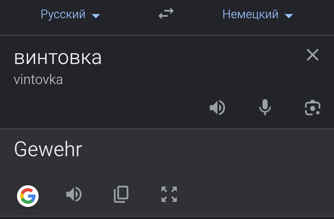Tap the translated word Gewehr
The image size is (334, 219).
(48, 149)
